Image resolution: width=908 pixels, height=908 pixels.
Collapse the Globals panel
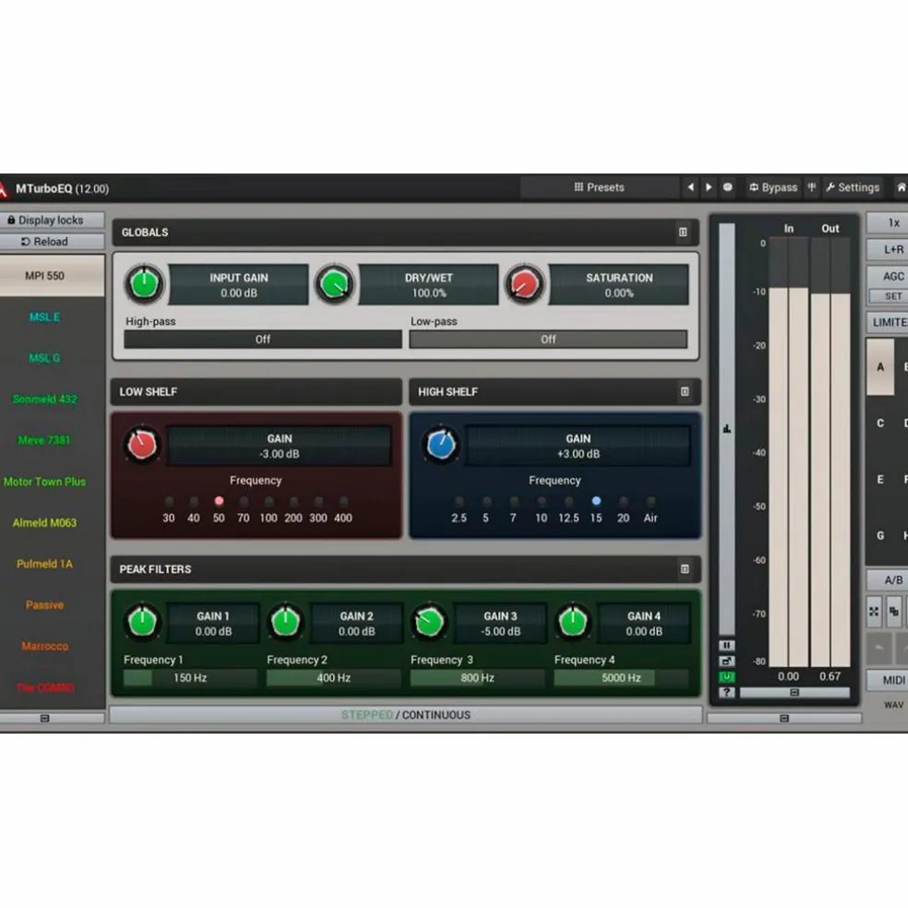683,233
